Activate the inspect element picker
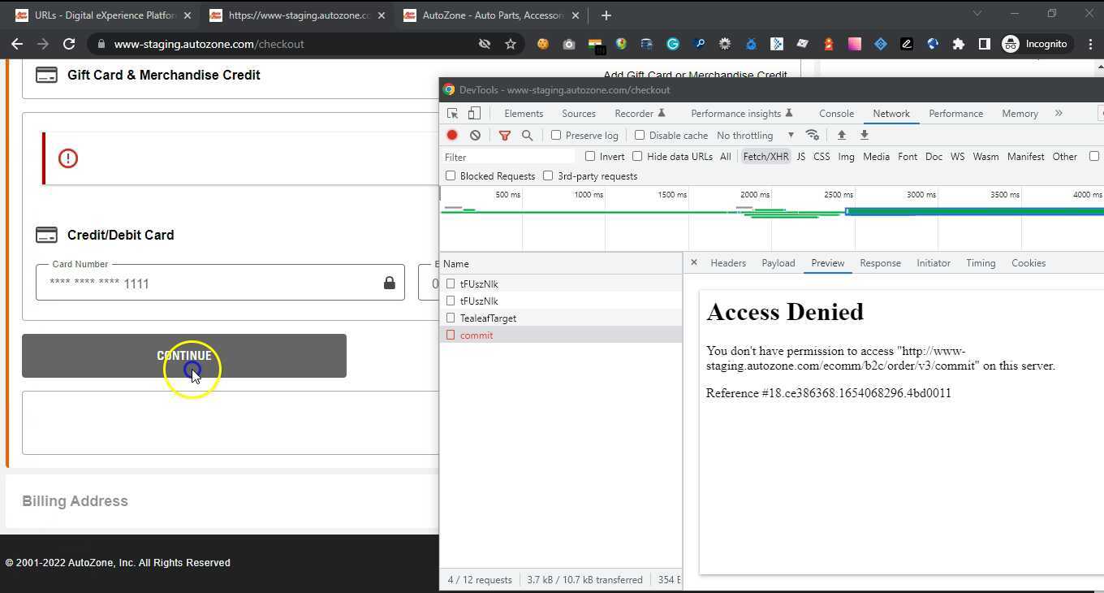 coord(453,114)
